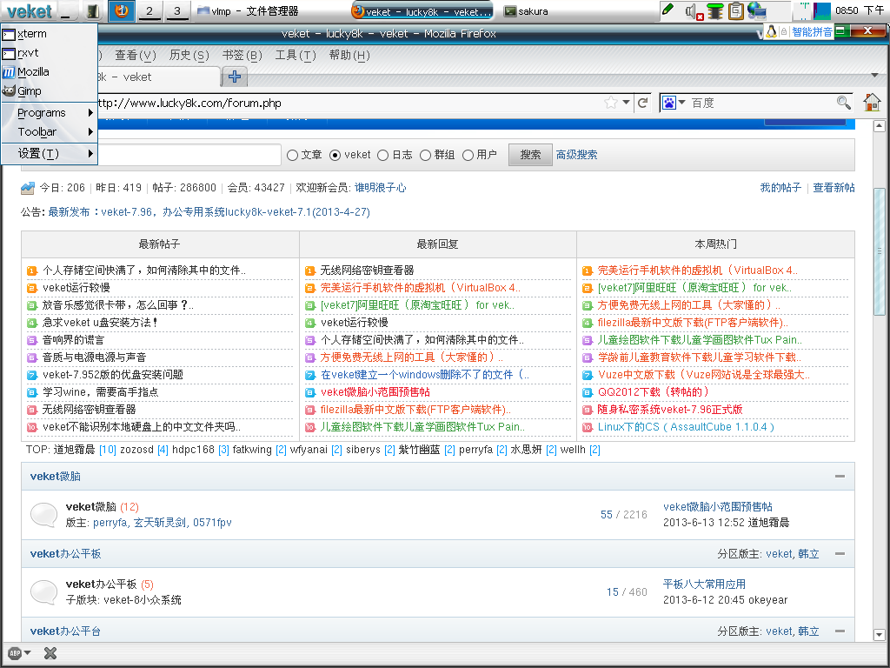Click page scrollbar down arrow

pyautogui.click(x=880, y=634)
